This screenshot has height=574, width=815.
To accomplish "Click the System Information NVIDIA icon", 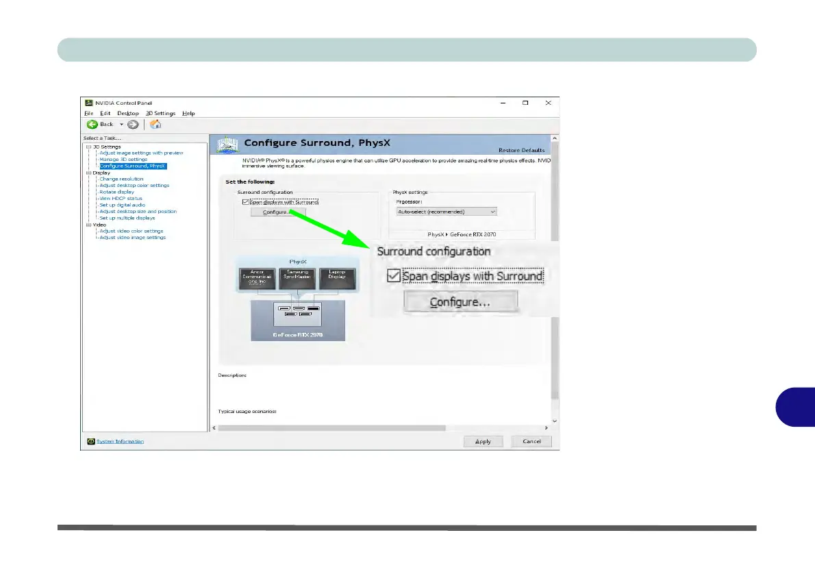I will tap(91, 441).
